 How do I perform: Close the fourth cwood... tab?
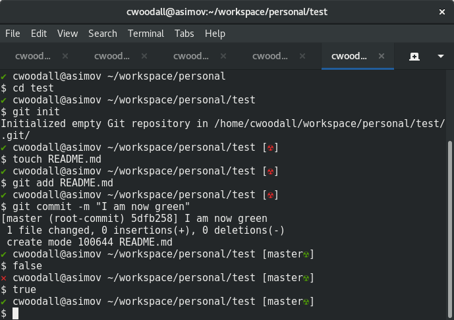pos(302,56)
